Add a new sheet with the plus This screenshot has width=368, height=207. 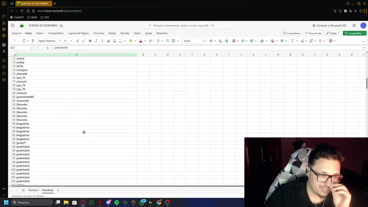(58, 190)
